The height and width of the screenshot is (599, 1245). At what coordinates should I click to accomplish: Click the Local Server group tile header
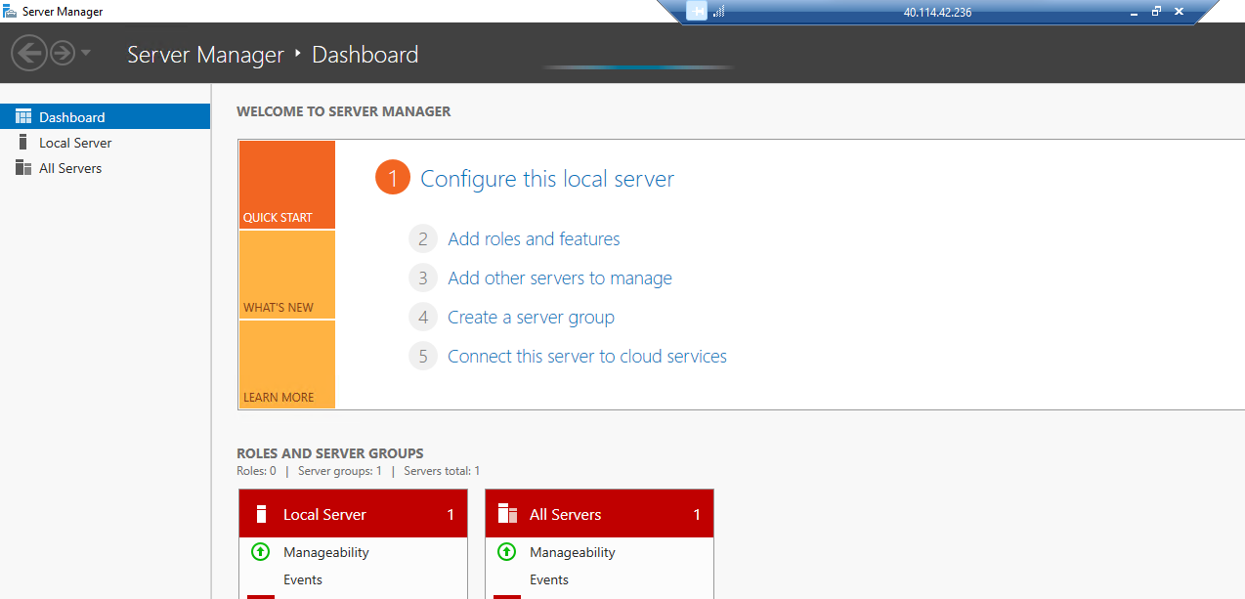click(353, 514)
